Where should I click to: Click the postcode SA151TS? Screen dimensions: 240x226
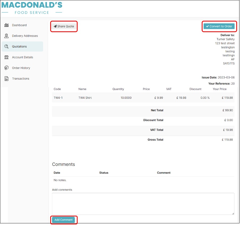(x=229, y=63)
